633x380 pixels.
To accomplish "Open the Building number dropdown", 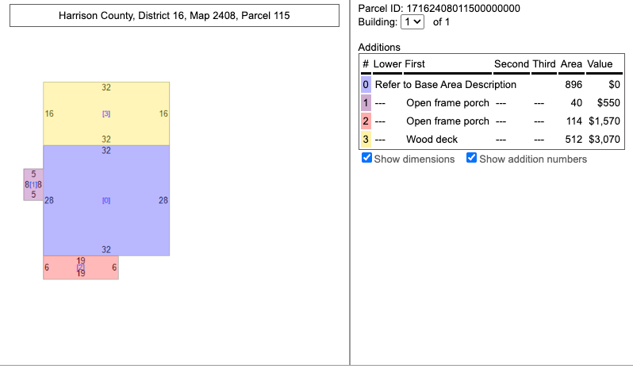I will 412,21.
